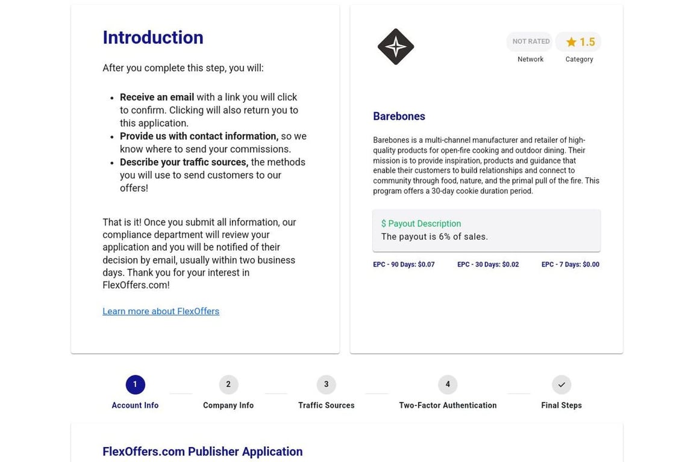Select step 4 Two-Factor Authentication
The width and height of the screenshot is (694, 462).
tap(448, 384)
